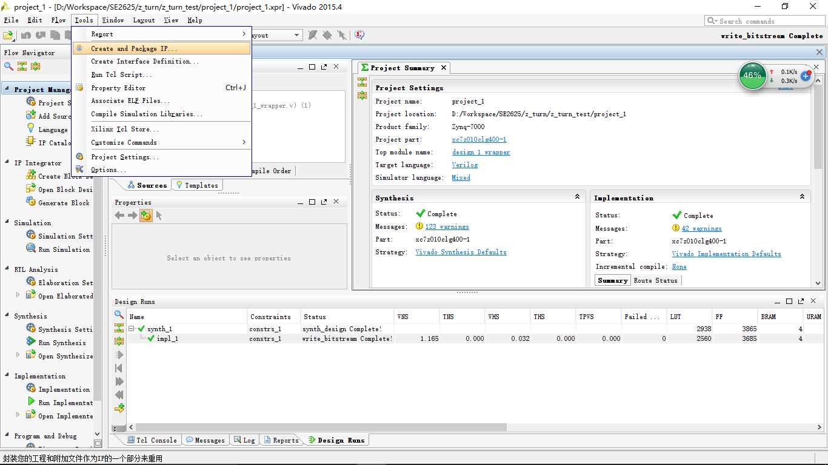This screenshot has height=465, width=828.
Task: Maximize the Design Runs panel
Action: click(789, 301)
